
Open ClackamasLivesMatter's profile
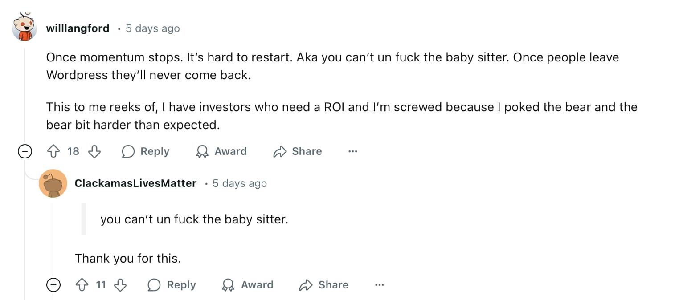click(x=135, y=183)
